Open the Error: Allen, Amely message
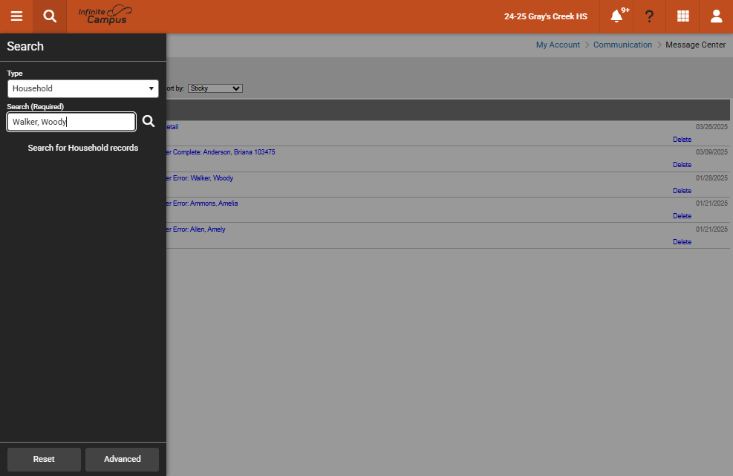 (x=196, y=229)
